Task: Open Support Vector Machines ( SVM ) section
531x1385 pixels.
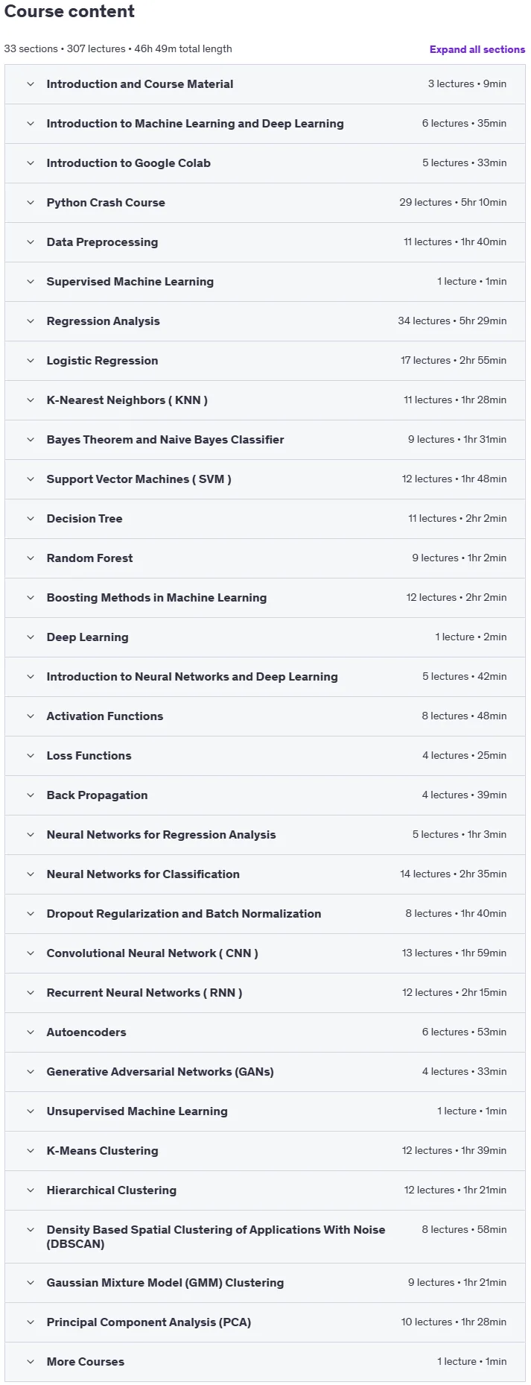Action: pos(265,479)
